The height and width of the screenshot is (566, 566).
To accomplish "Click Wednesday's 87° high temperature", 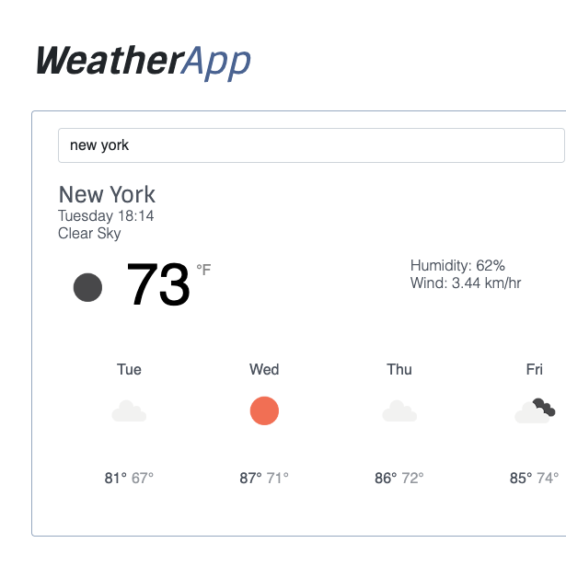I will pos(251,478).
